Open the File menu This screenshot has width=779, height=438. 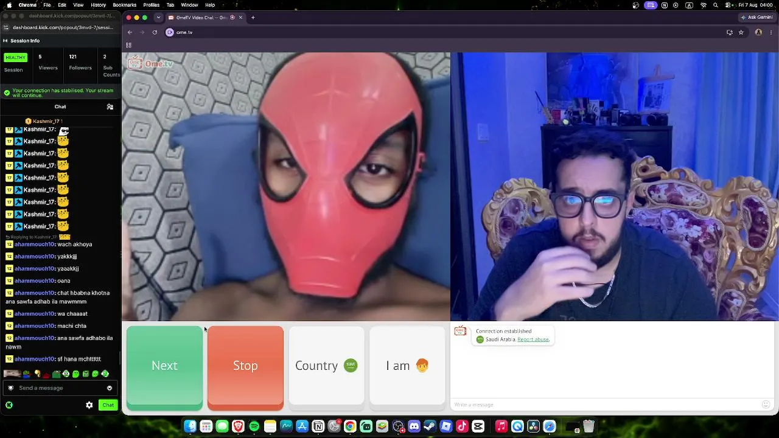coord(47,5)
